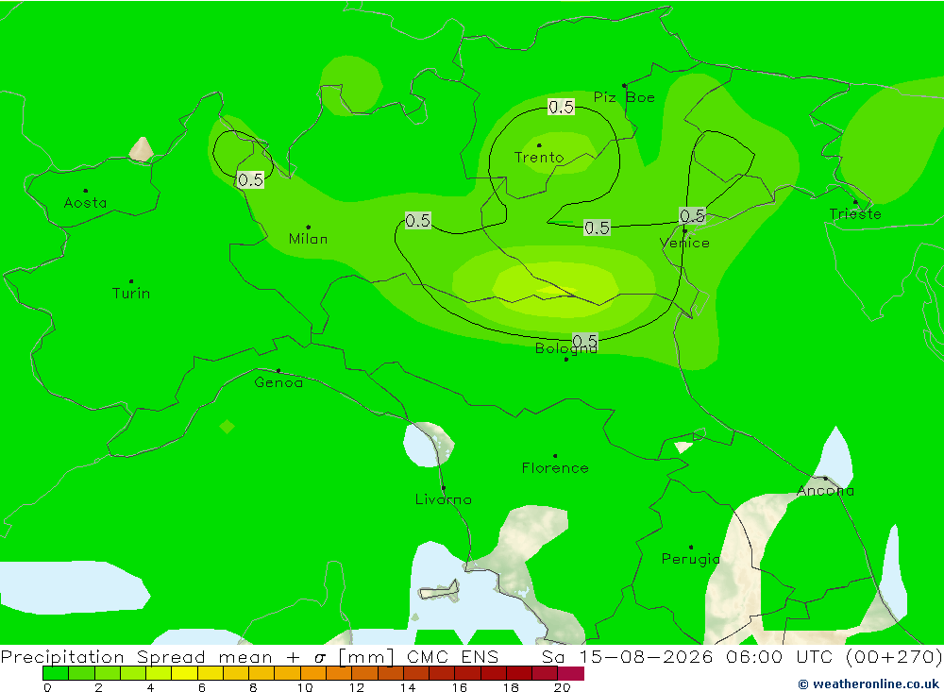
Task: Click the Trieste city label
Action: [855, 214]
